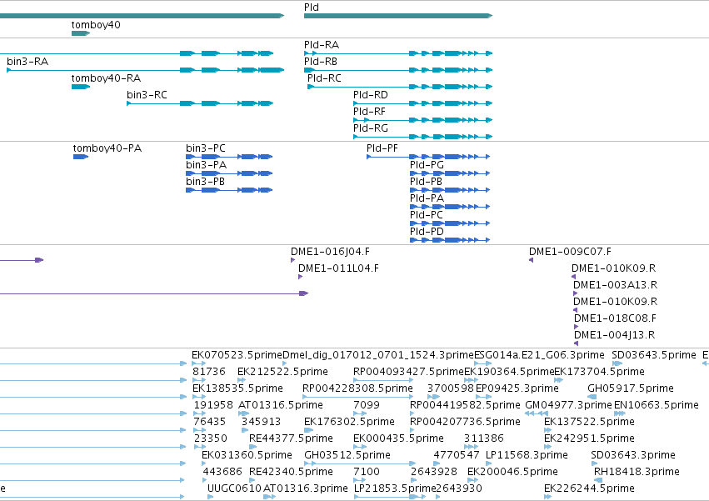Choose the bin3-PA protein label
The width and height of the screenshot is (709, 501).
(206, 165)
